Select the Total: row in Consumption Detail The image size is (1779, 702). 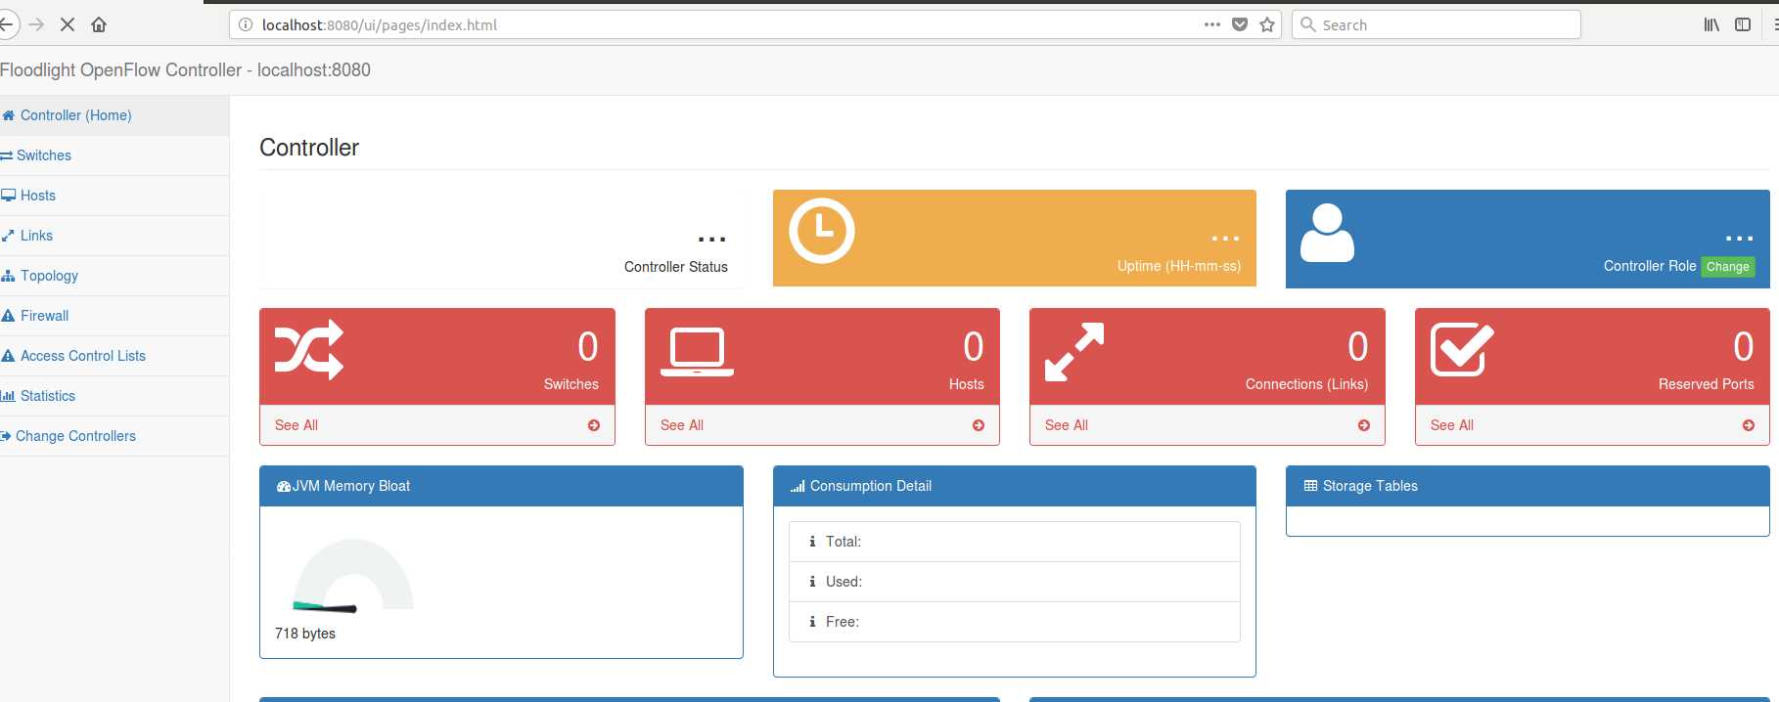tap(1015, 542)
